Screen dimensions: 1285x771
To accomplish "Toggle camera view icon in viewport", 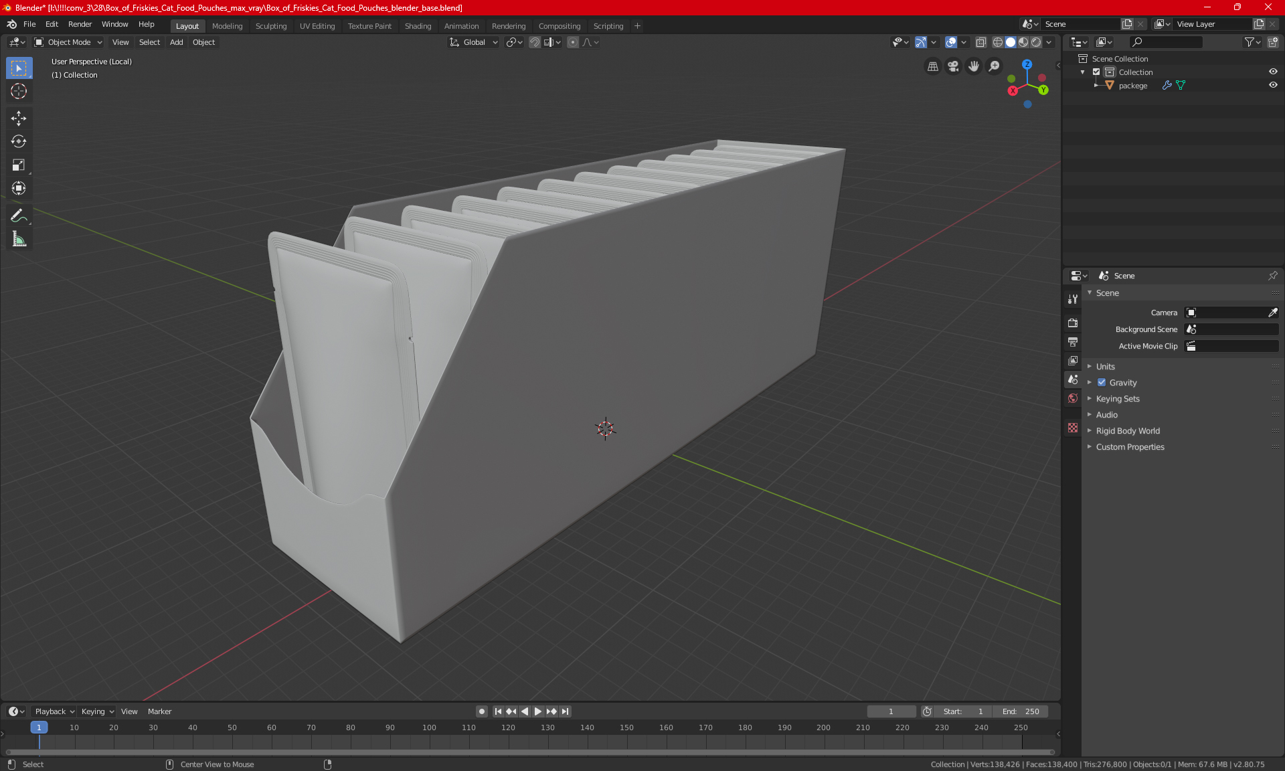I will (953, 66).
